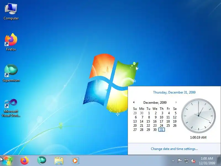Select grayed November 29 in the calendar
Screen dimensions: 221x166
click(x=135, y=113)
